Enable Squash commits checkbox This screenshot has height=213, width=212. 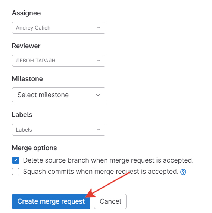(x=16, y=172)
